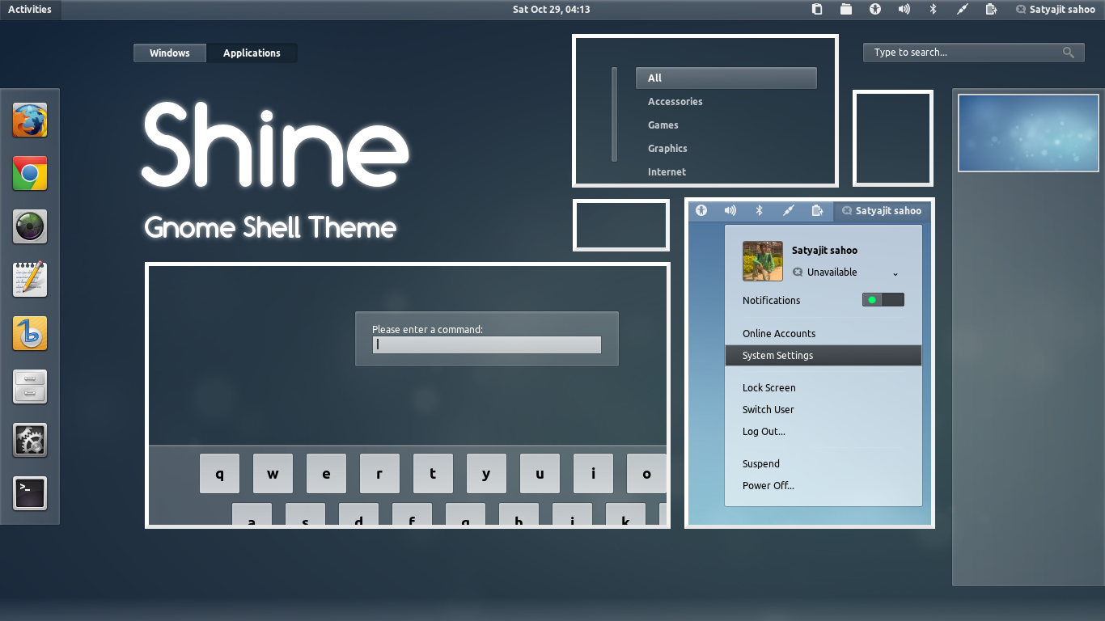The width and height of the screenshot is (1105, 621).
Task: Open the green camera lens app
Action: pyautogui.click(x=30, y=226)
